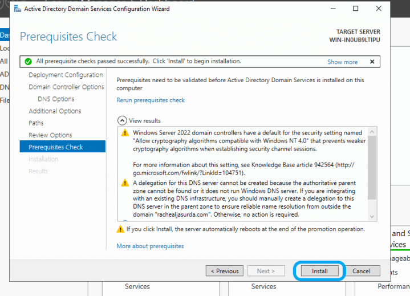
Task: Minimize the configuration wizard window
Action: (333, 9)
